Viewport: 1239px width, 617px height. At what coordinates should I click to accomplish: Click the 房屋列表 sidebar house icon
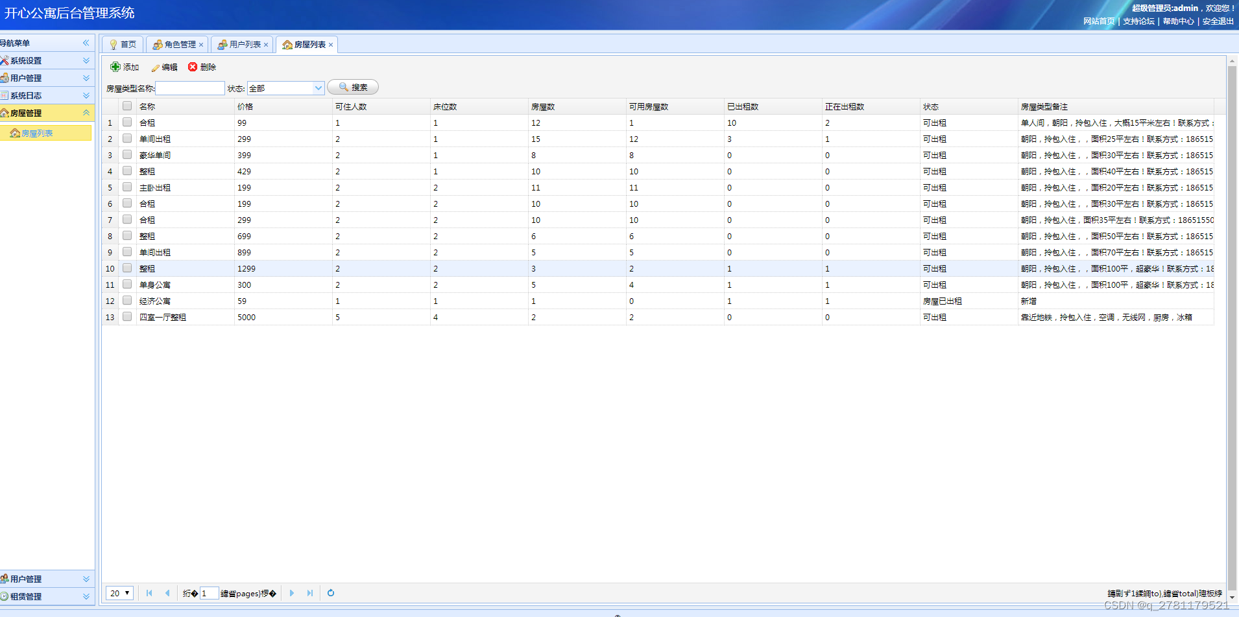click(x=15, y=133)
